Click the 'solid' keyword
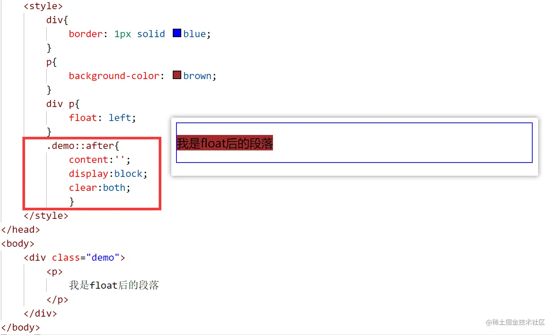Screen dimensions: 554x335 click(151, 34)
